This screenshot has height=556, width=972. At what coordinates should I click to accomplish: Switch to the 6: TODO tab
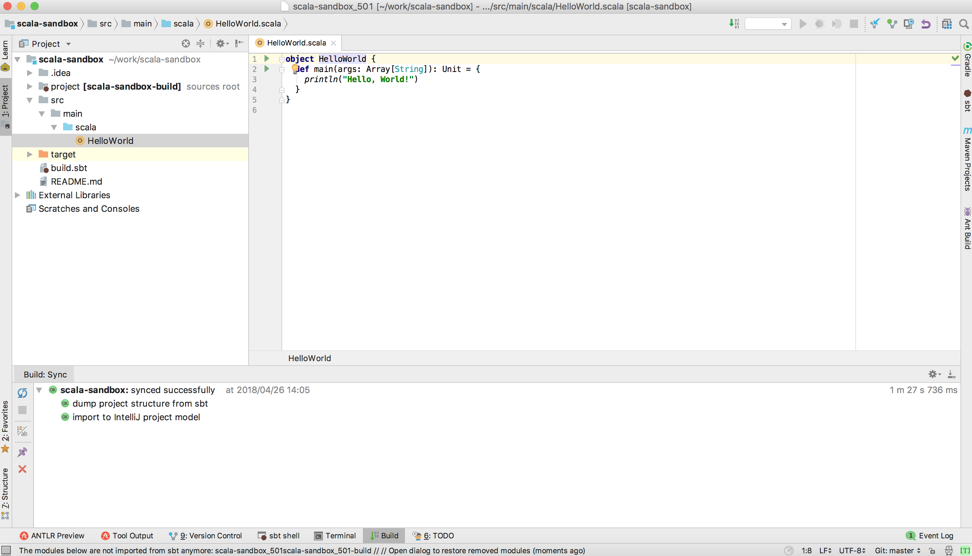click(x=433, y=535)
